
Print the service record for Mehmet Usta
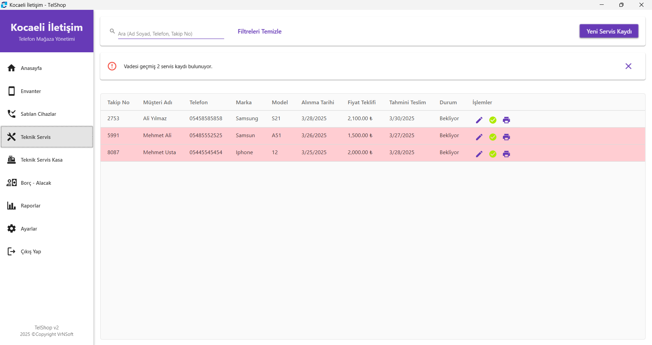506,154
